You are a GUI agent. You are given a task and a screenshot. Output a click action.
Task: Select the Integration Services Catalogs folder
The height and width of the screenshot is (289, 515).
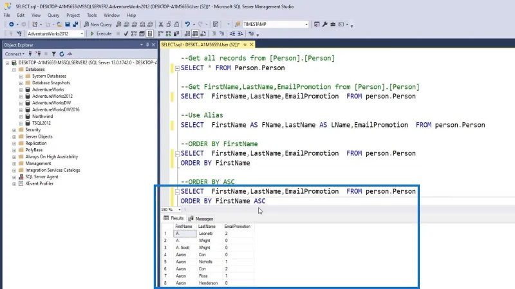[53, 170]
